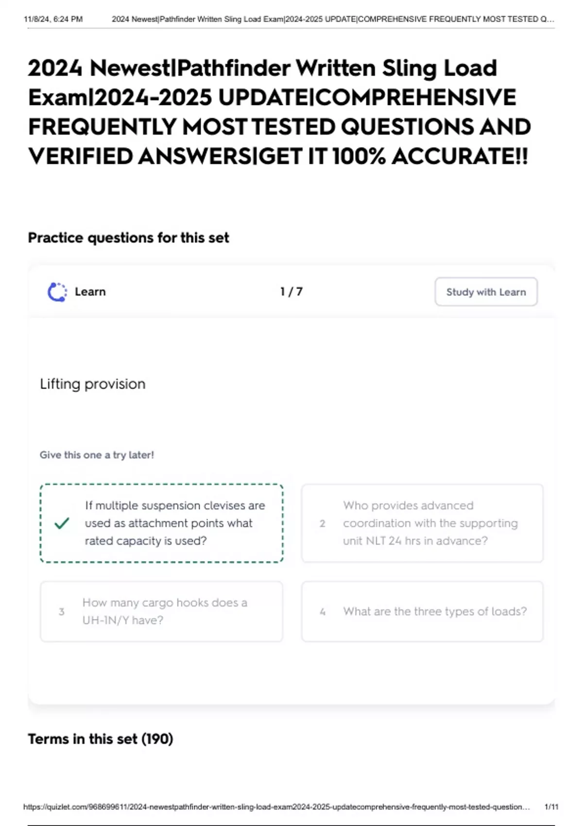Click the Learn mode swirl icon

tap(57, 292)
